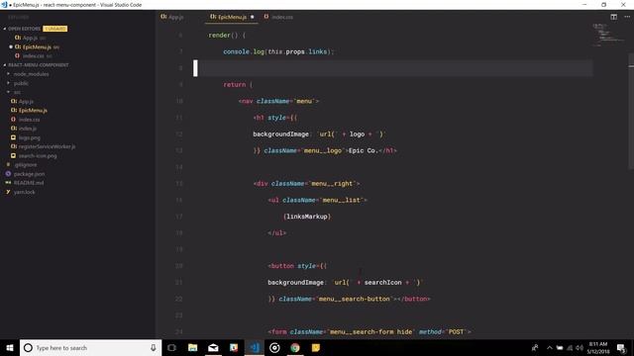The width and height of the screenshot is (634, 356).
Task: Open package.json in the explorer
Action: 29,174
